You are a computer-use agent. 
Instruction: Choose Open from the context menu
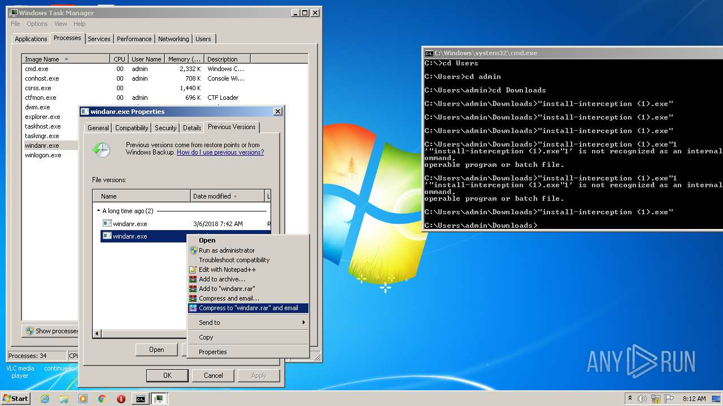(249, 240)
